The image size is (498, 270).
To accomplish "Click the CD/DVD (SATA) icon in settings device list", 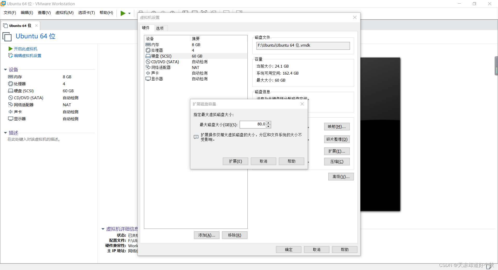I will 148,62.
